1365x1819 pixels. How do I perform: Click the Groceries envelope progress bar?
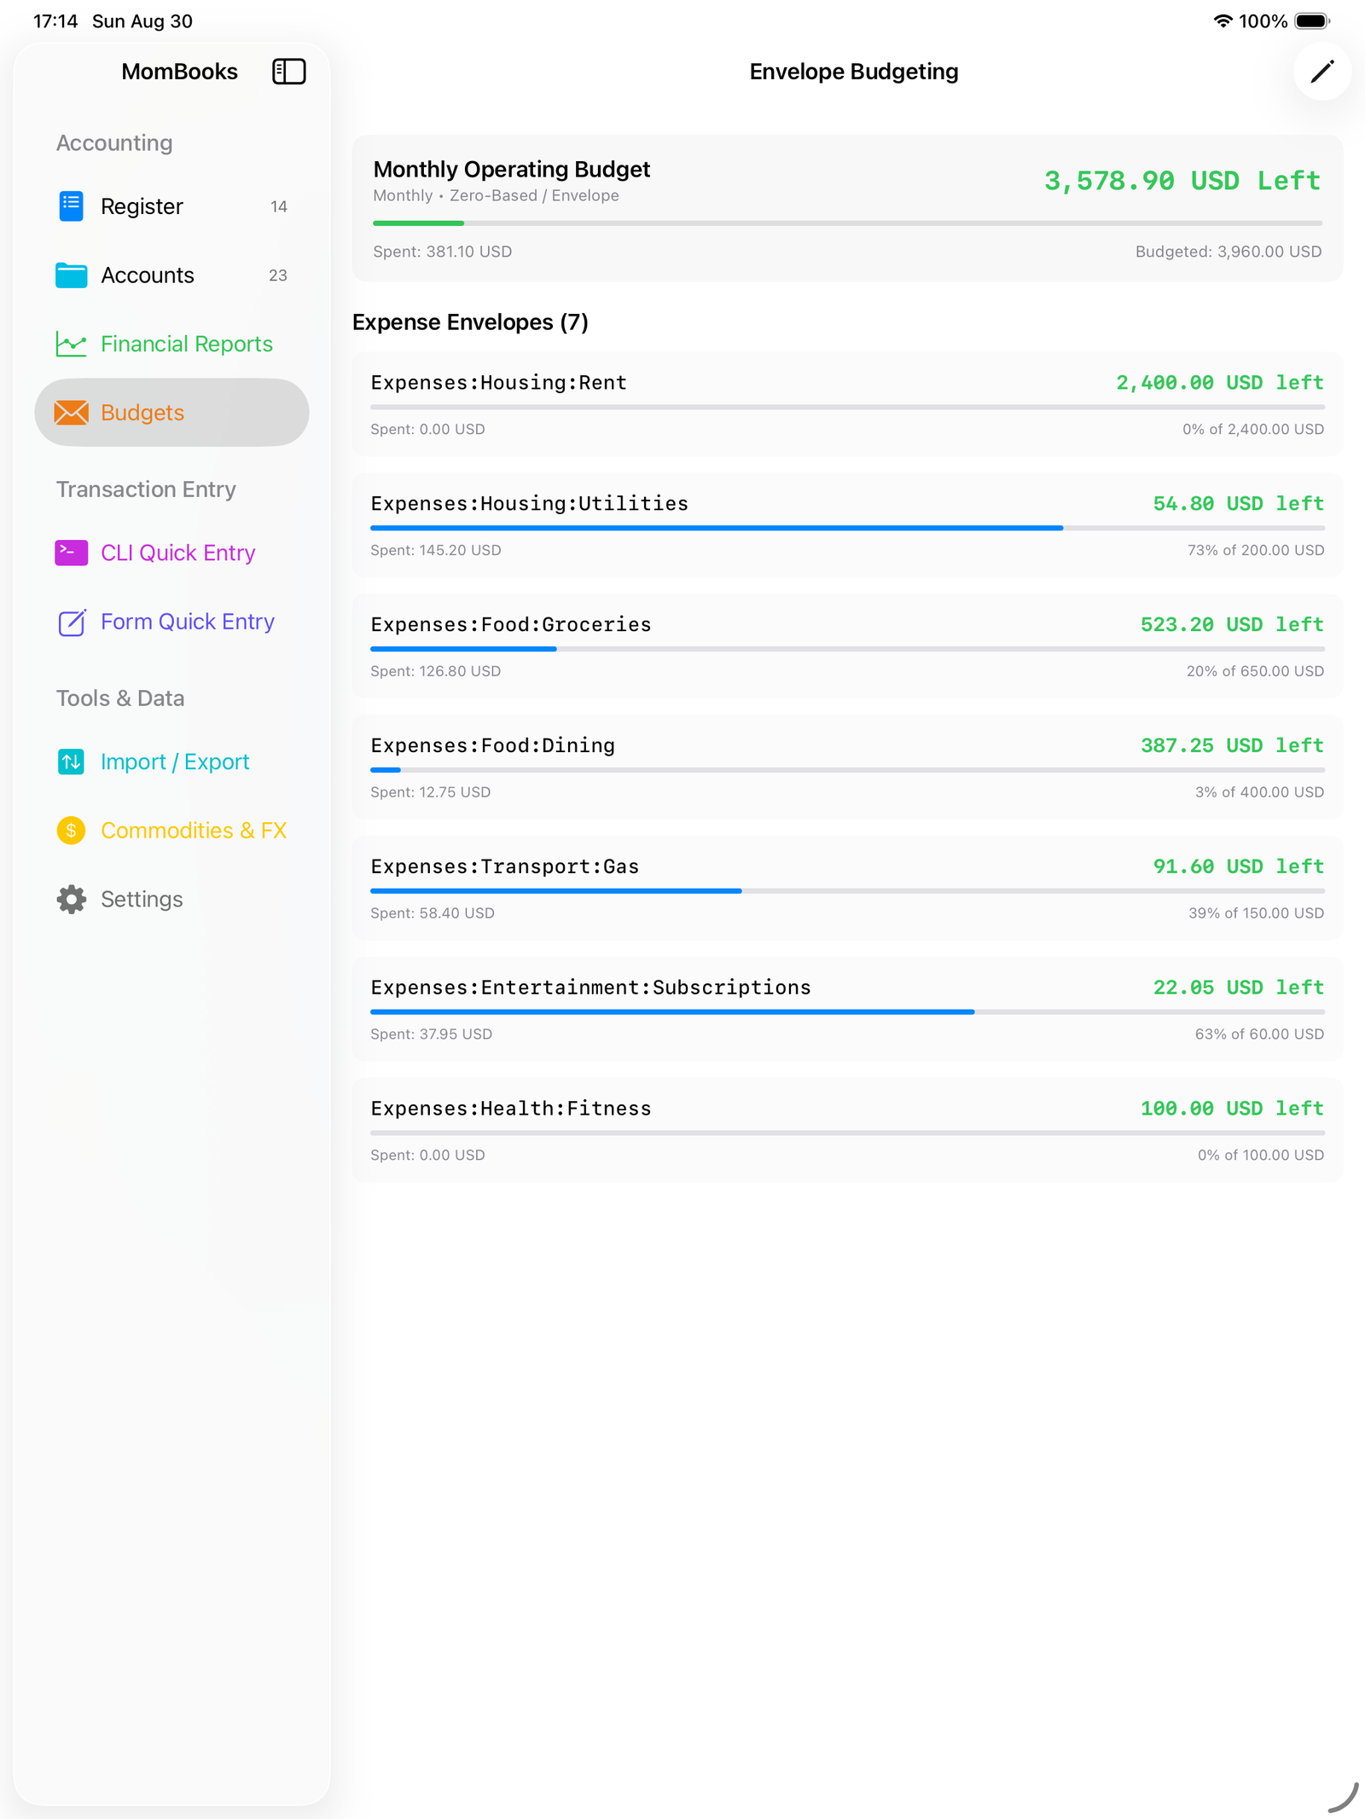(x=847, y=650)
